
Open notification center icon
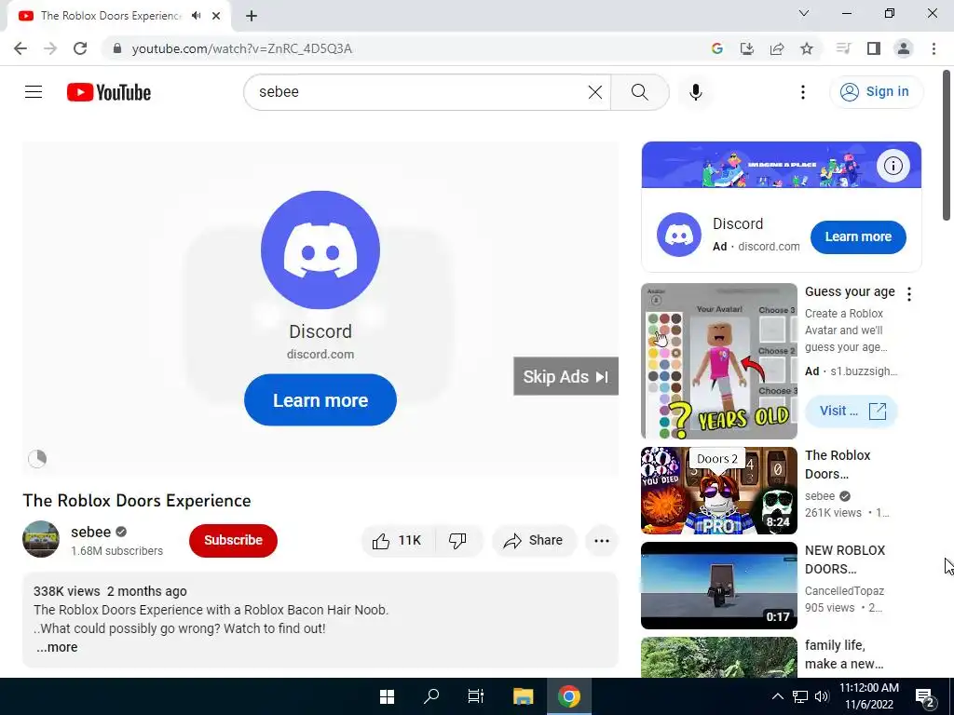925,698
